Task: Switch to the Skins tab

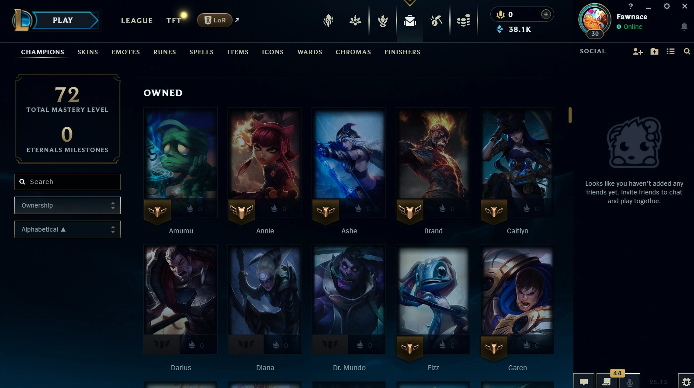Action: [88, 52]
